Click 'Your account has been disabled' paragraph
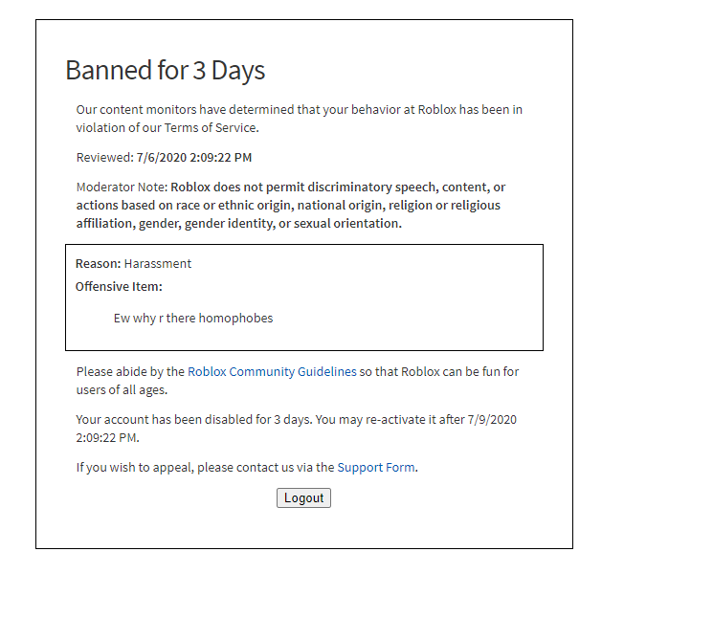713x618 pixels. pyautogui.click(x=297, y=428)
